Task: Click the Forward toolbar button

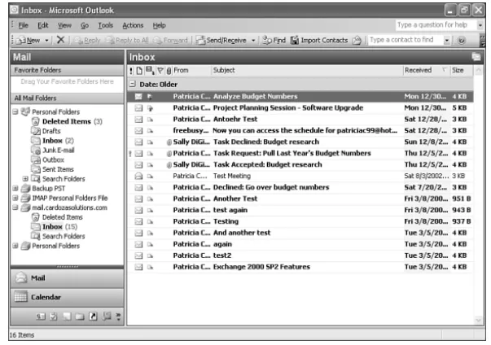Action: click(170, 41)
